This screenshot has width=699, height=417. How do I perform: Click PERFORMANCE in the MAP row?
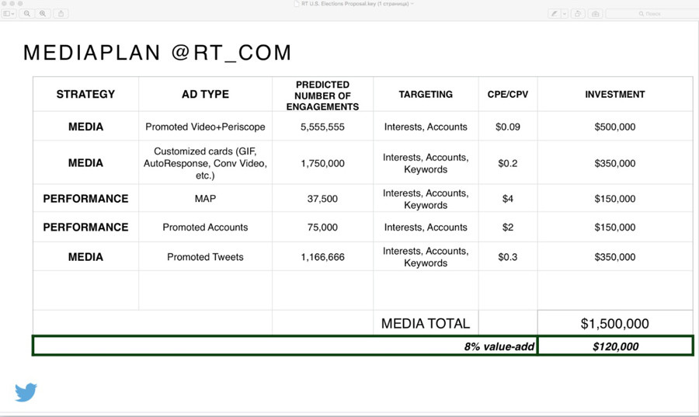click(x=85, y=199)
